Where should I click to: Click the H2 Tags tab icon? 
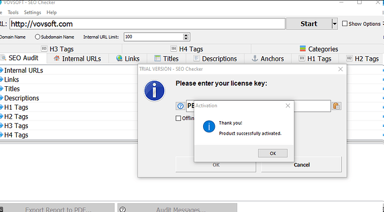[349, 58]
